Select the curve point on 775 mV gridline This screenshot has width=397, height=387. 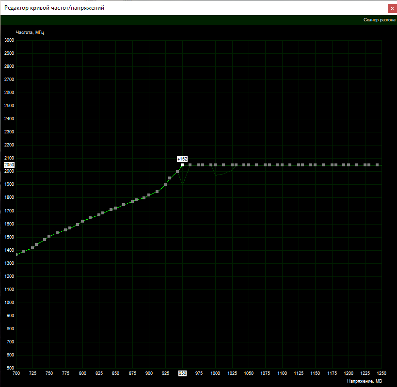click(x=65, y=230)
